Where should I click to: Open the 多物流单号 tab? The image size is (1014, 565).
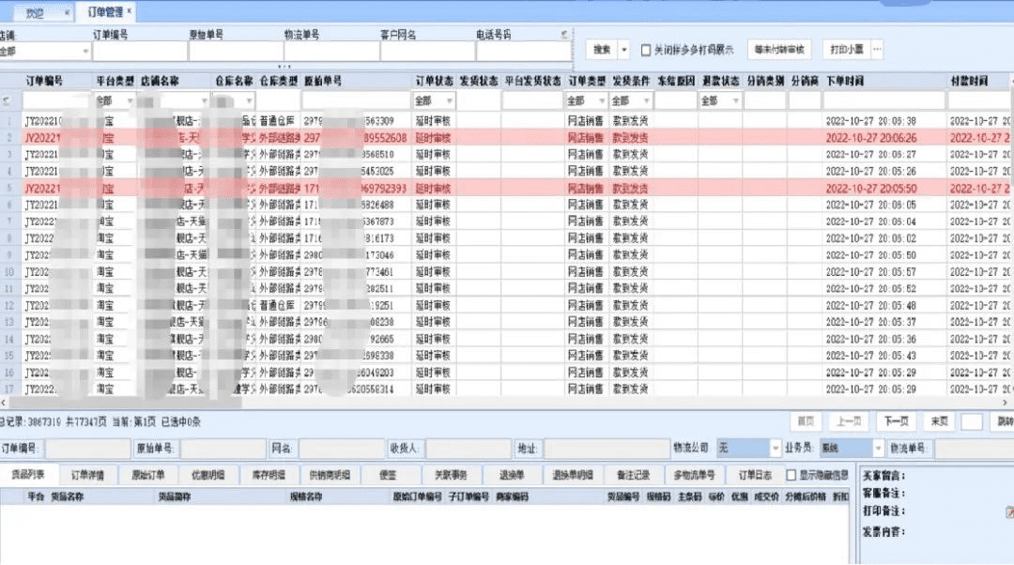coord(694,475)
